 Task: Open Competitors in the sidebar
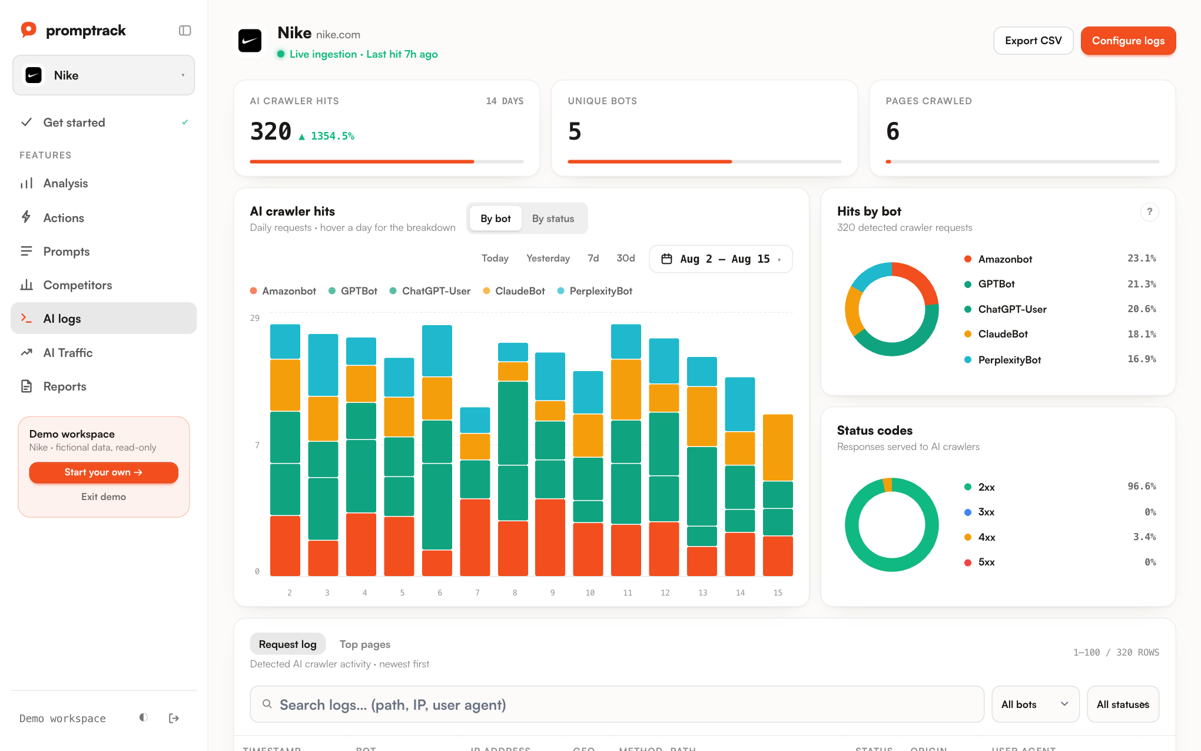104,285
